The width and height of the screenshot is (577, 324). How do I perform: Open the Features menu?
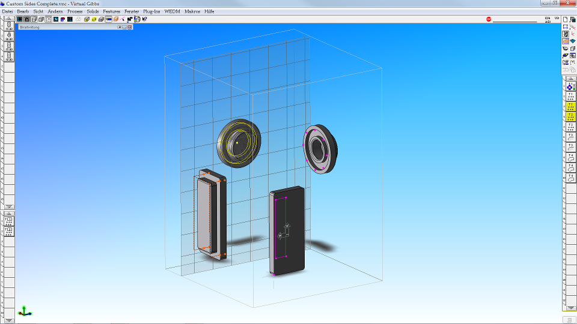click(112, 11)
